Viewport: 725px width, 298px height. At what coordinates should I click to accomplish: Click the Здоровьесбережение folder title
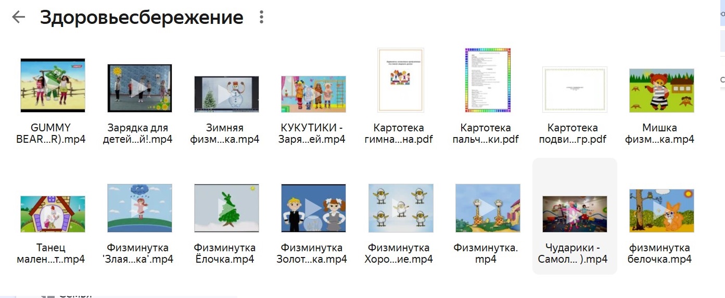142,18
